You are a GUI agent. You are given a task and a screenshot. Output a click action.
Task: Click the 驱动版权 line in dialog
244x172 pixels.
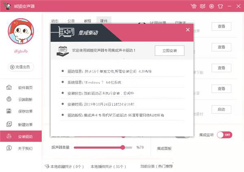tap(115, 115)
